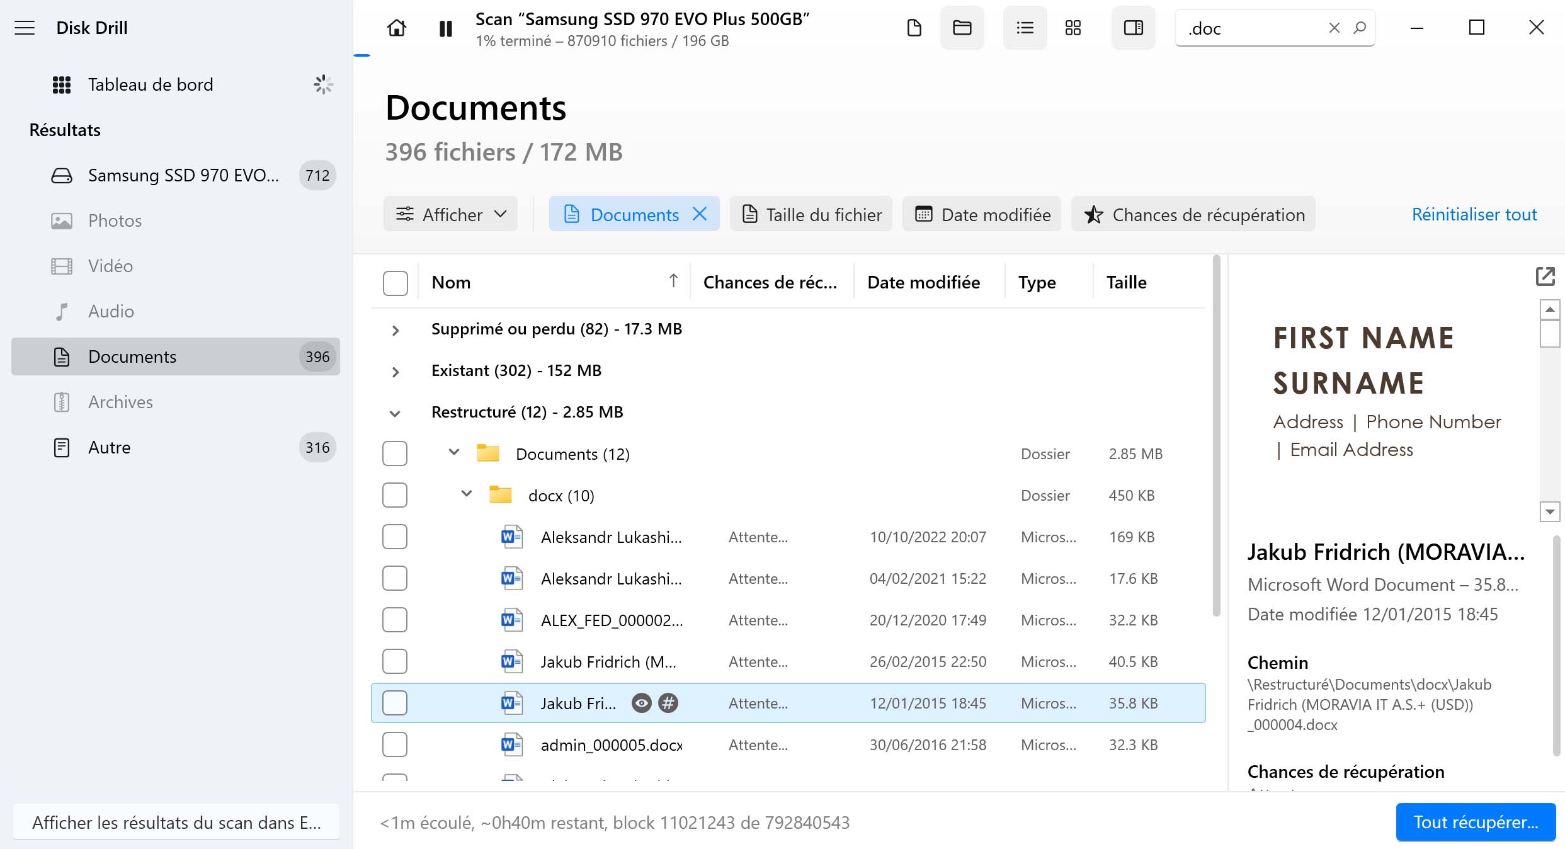
Task: Click Afficher les résultats du scan button
Action: point(176,823)
